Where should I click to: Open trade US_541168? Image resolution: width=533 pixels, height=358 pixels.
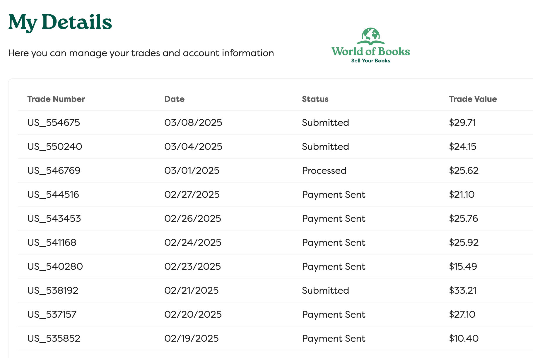point(52,242)
